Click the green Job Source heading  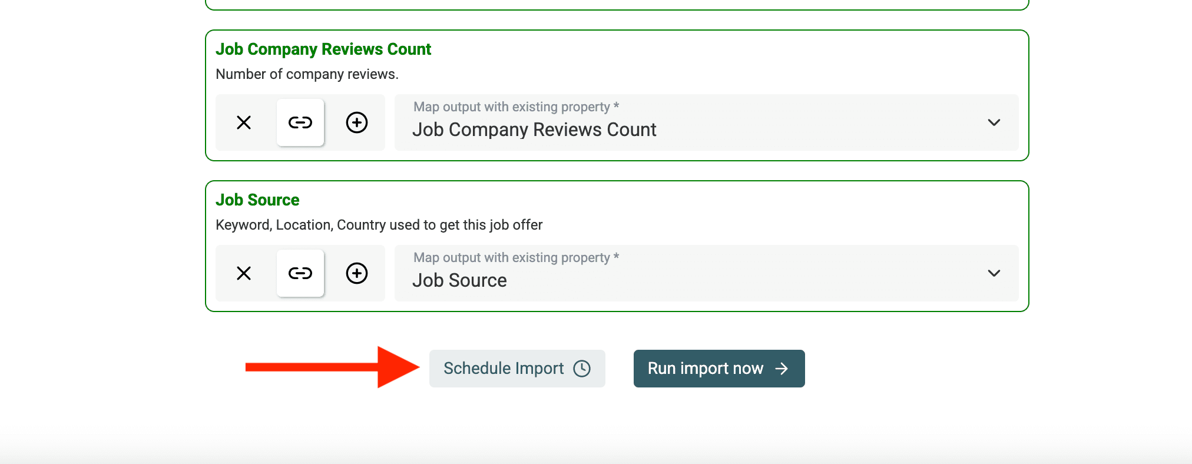(257, 200)
